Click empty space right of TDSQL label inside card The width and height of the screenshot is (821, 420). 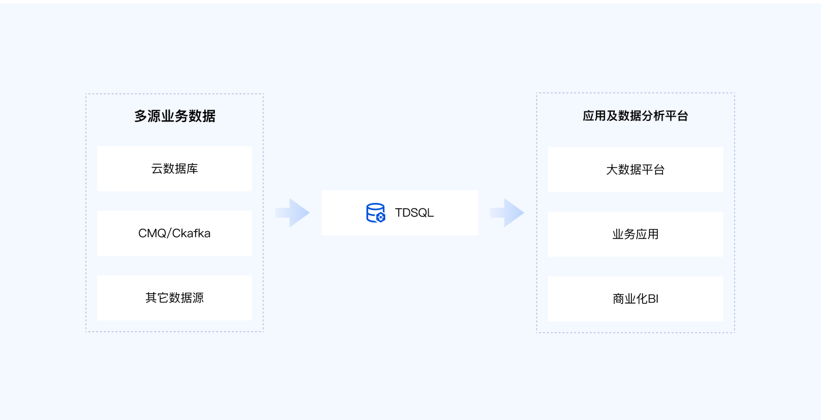click(x=457, y=213)
